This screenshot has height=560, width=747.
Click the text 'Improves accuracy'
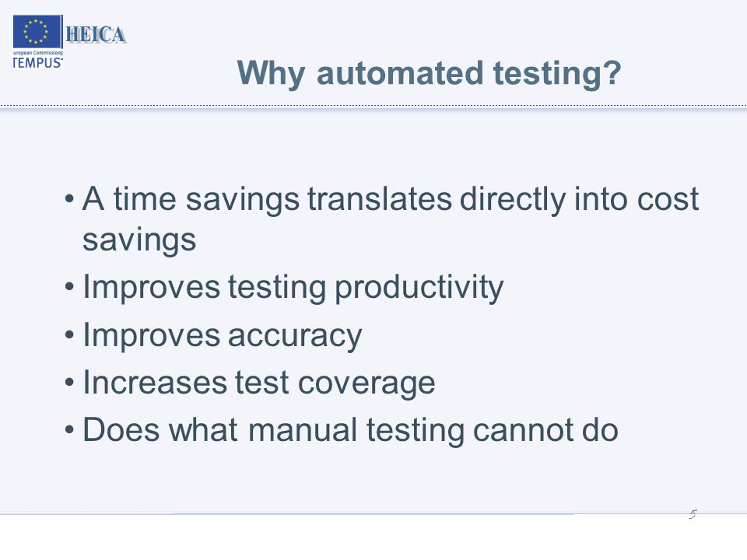[x=223, y=336]
